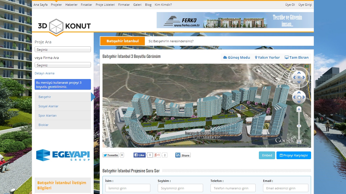The width and height of the screenshot is (346, 194).
Task: Click the eye icon in look control
Action: point(299,77)
